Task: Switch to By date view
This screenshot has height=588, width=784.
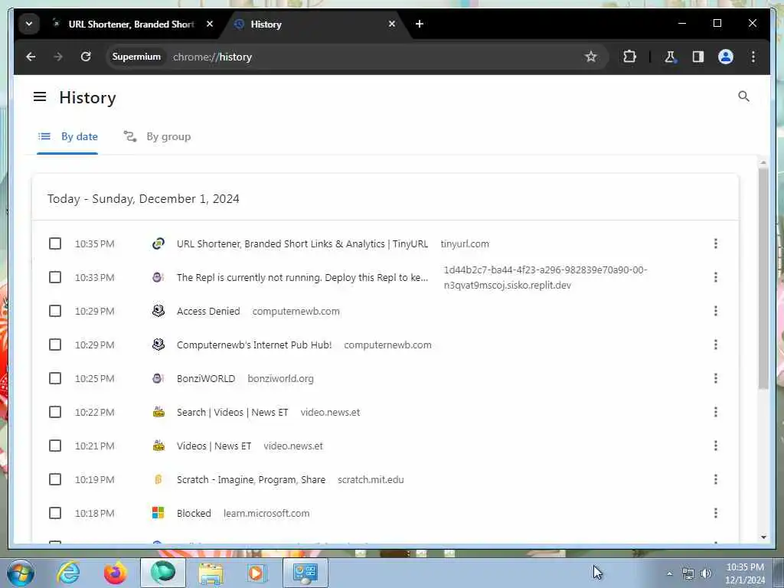Action: pyautogui.click(x=68, y=136)
